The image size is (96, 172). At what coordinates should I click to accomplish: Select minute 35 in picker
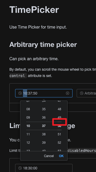44,109
